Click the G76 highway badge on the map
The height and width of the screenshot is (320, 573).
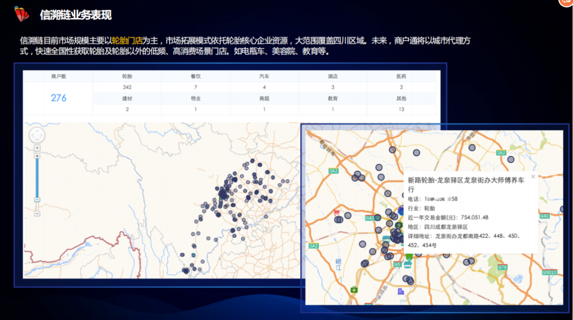(502, 267)
